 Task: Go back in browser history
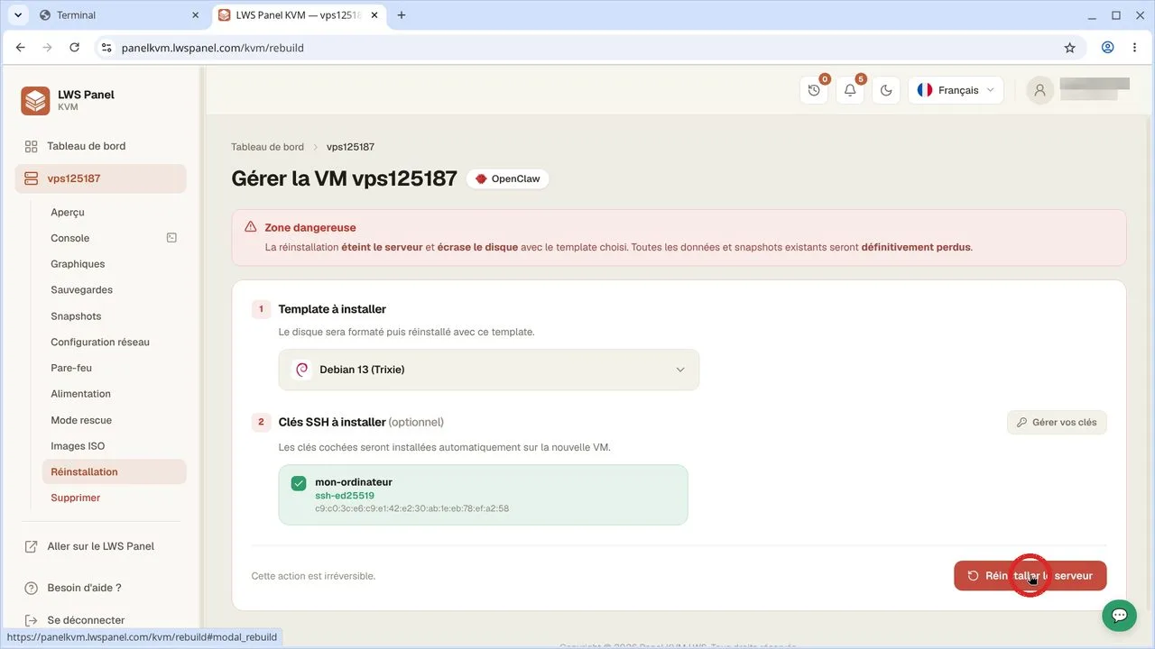(x=21, y=48)
